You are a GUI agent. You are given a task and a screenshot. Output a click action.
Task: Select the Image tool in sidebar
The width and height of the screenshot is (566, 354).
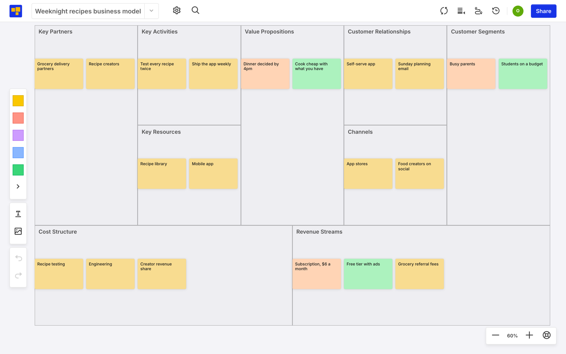pos(18,231)
